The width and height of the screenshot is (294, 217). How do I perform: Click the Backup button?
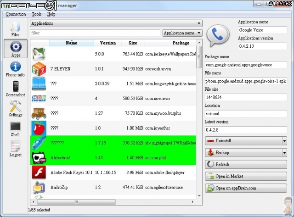coord(243,153)
